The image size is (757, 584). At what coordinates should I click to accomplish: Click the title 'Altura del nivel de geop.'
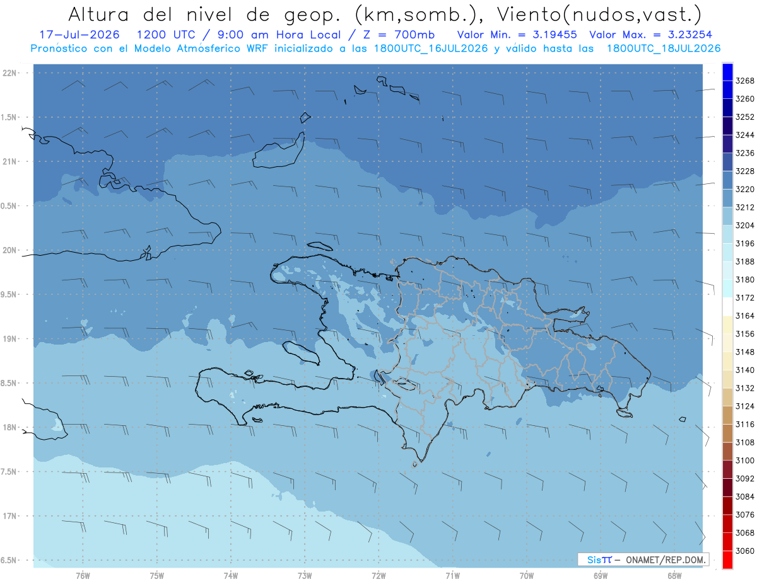point(204,14)
